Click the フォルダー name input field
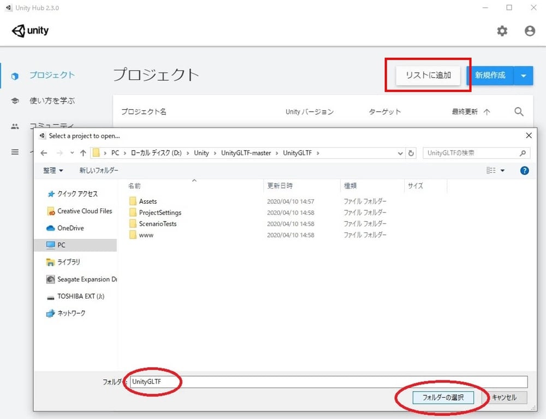 (329, 382)
